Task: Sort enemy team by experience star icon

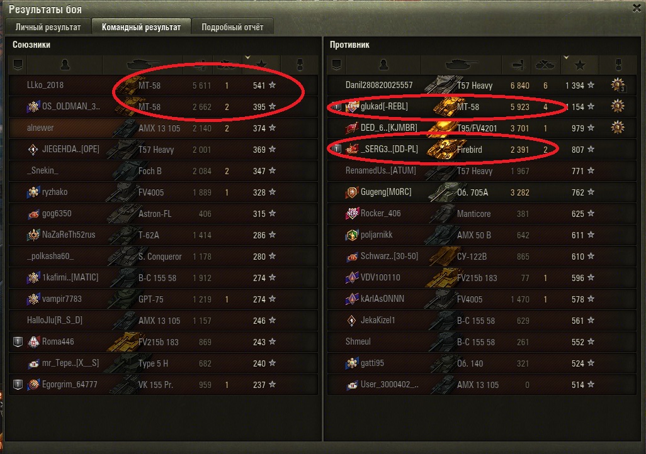Action: click(580, 65)
